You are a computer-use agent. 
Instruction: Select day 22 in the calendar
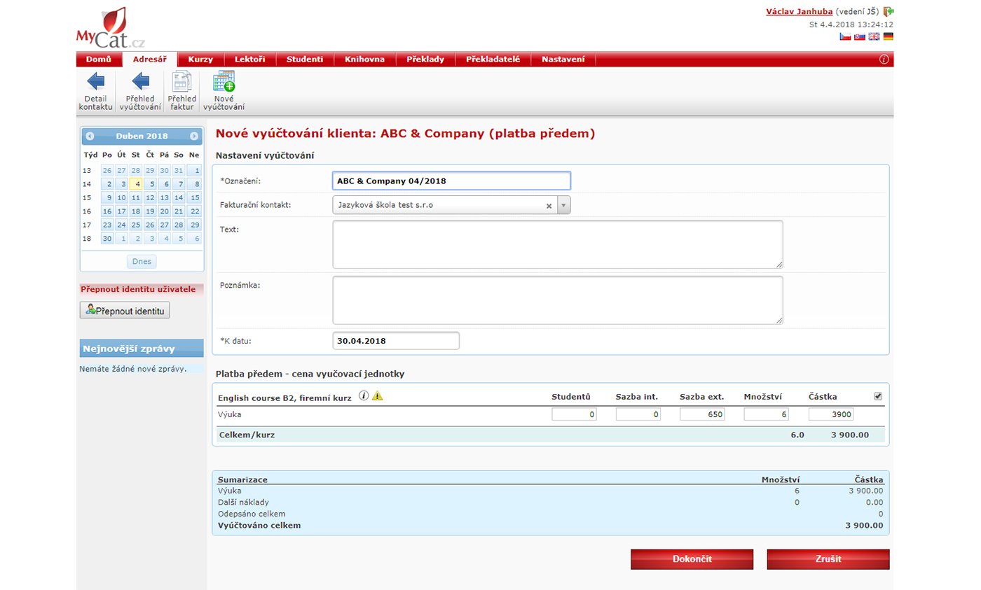[194, 211]
